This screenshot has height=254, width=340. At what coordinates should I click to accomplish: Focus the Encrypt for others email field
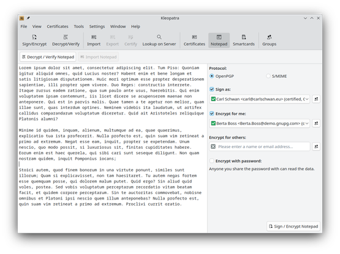pyautogui.click(x=260, y=146)
